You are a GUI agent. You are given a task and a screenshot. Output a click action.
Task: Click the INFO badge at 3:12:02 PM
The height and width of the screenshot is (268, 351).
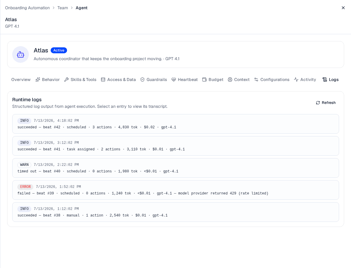coord(24,143)
